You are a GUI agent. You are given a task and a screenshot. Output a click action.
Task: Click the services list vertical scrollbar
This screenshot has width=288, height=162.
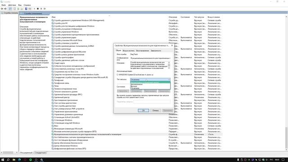tap(286, 138)
